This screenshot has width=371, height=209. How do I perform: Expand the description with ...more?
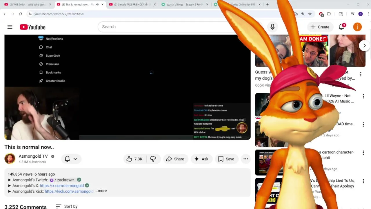101,191
